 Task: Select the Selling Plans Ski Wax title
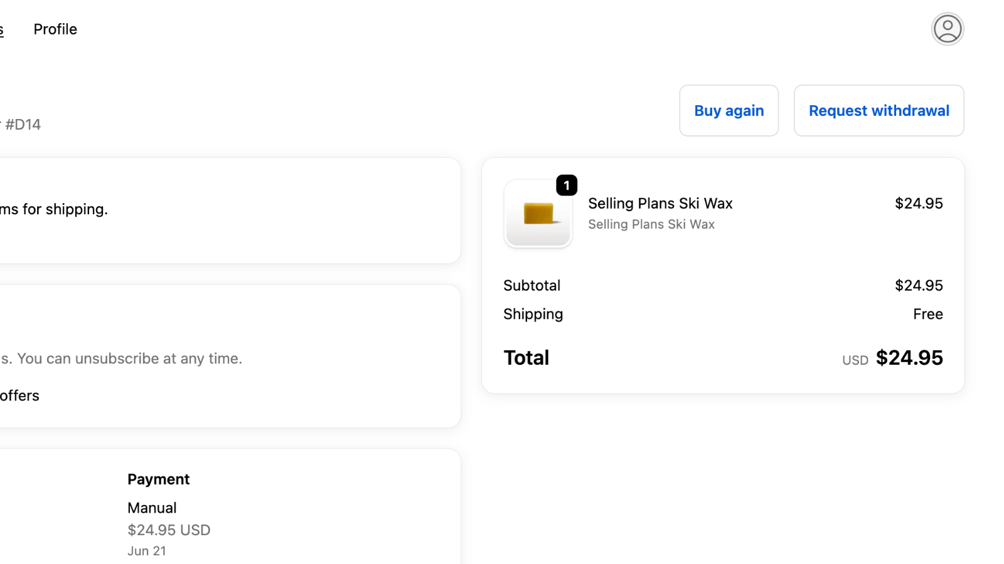[x=660, y=204]
